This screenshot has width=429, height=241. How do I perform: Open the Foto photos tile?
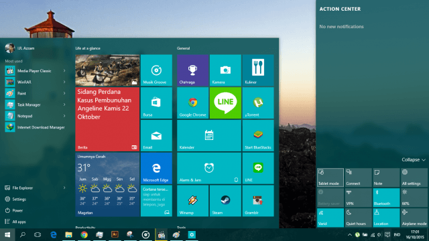tap(107, 70)
